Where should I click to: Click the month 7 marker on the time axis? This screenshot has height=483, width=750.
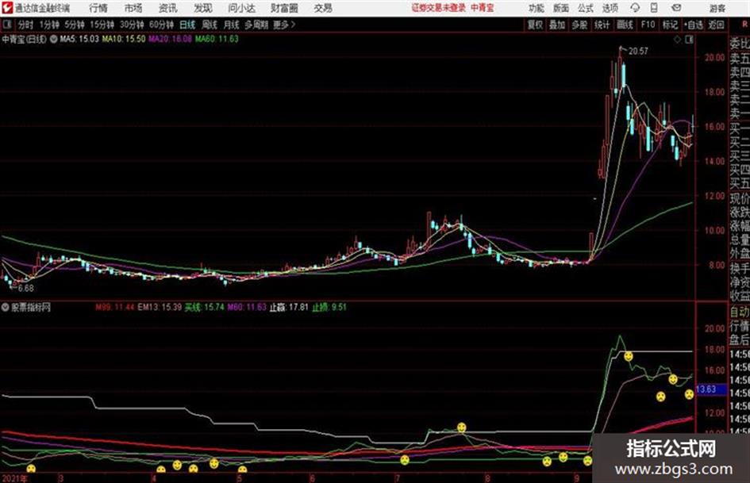(x=397, y=478)
